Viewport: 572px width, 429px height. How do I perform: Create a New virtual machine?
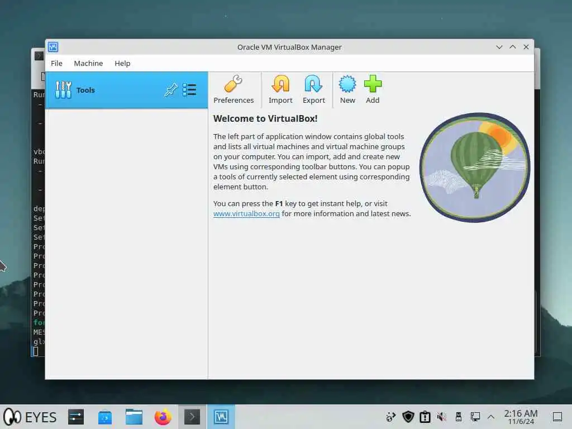[347, 89]
